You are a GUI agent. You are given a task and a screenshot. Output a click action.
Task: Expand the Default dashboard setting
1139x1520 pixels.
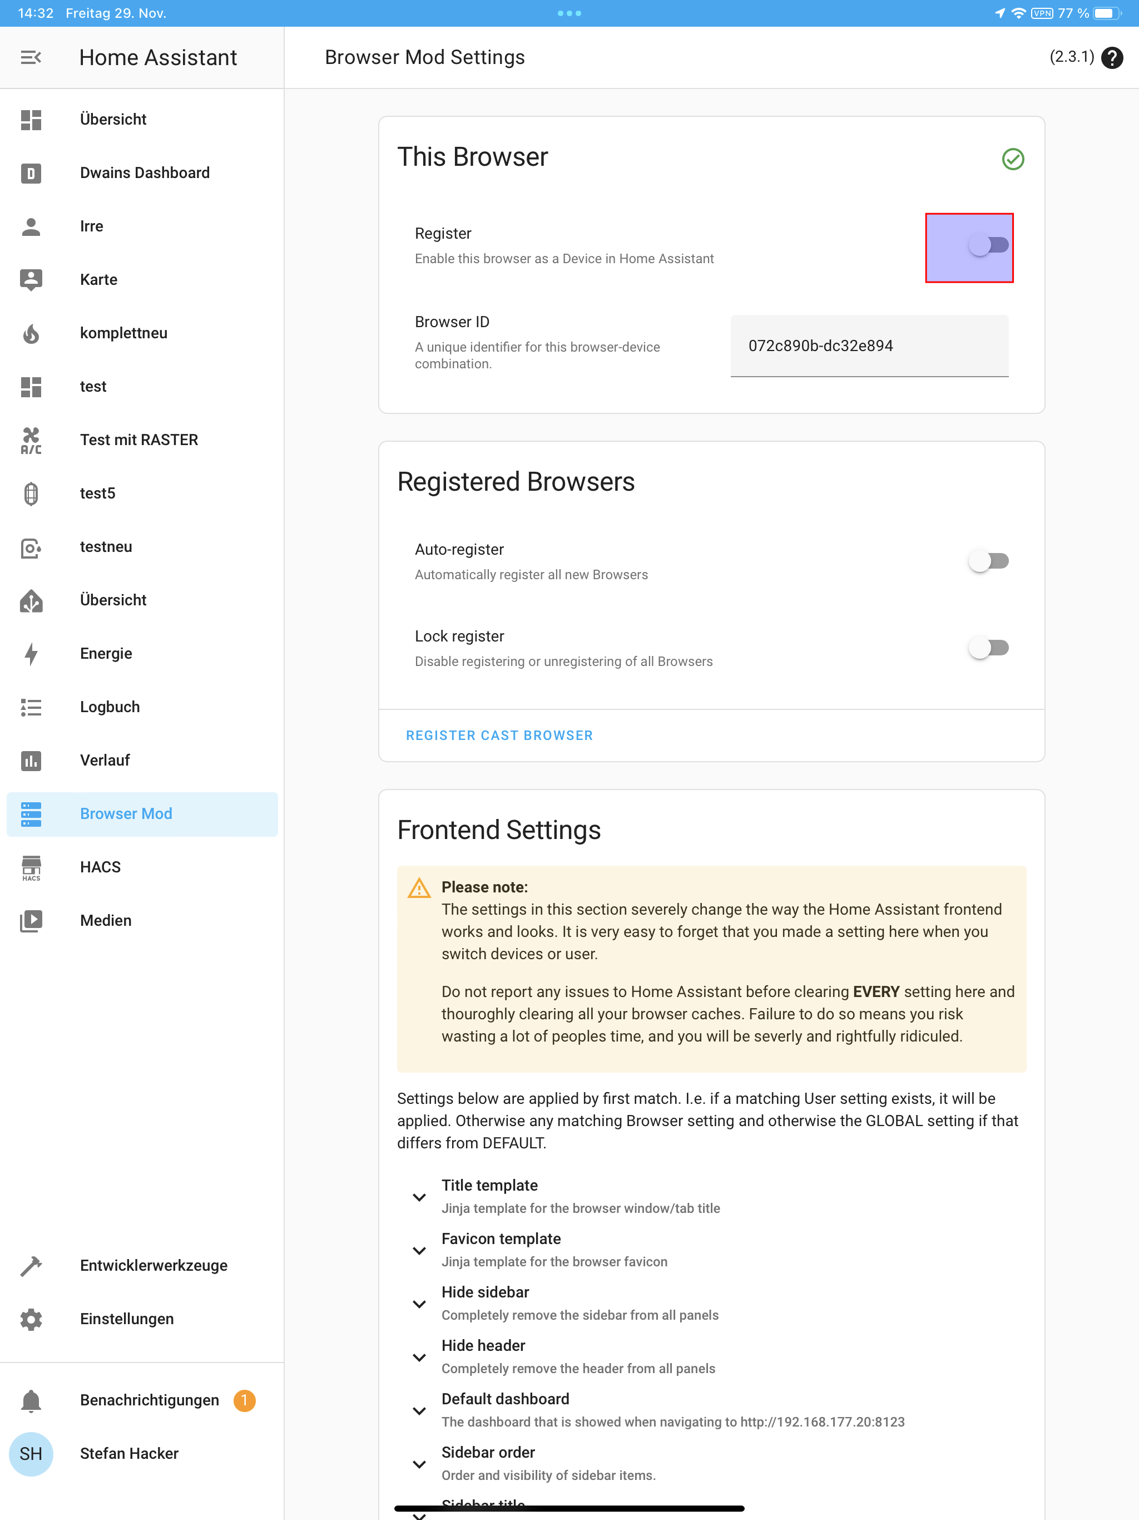419,1411
